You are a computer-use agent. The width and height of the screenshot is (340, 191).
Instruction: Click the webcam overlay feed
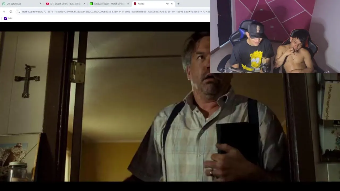pos(275,36)
